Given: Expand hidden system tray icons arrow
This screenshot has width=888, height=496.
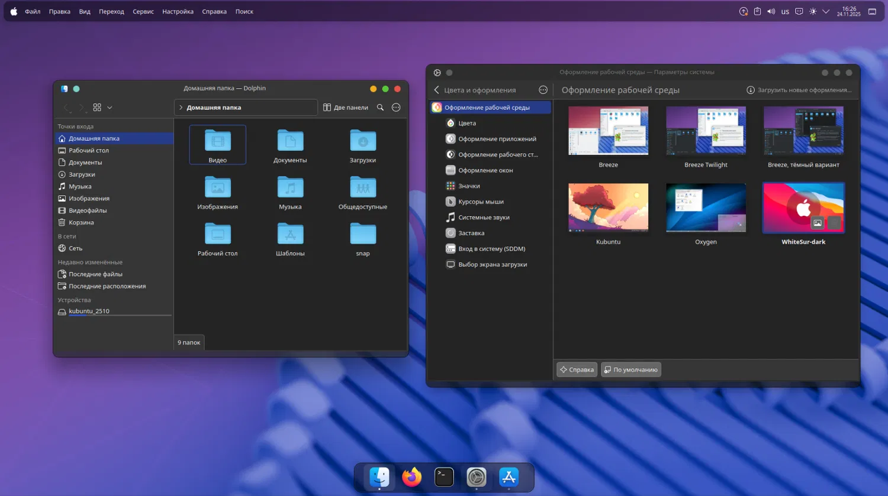Looking at the screenshot, I should (x=826, y=11).
